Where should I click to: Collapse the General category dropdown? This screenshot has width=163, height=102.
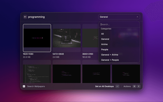[x=119, y=17]
